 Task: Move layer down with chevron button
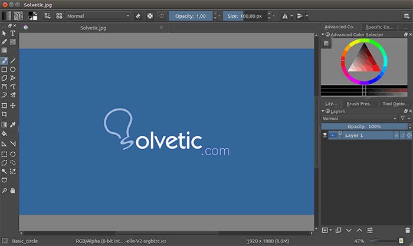pos(349,231)
